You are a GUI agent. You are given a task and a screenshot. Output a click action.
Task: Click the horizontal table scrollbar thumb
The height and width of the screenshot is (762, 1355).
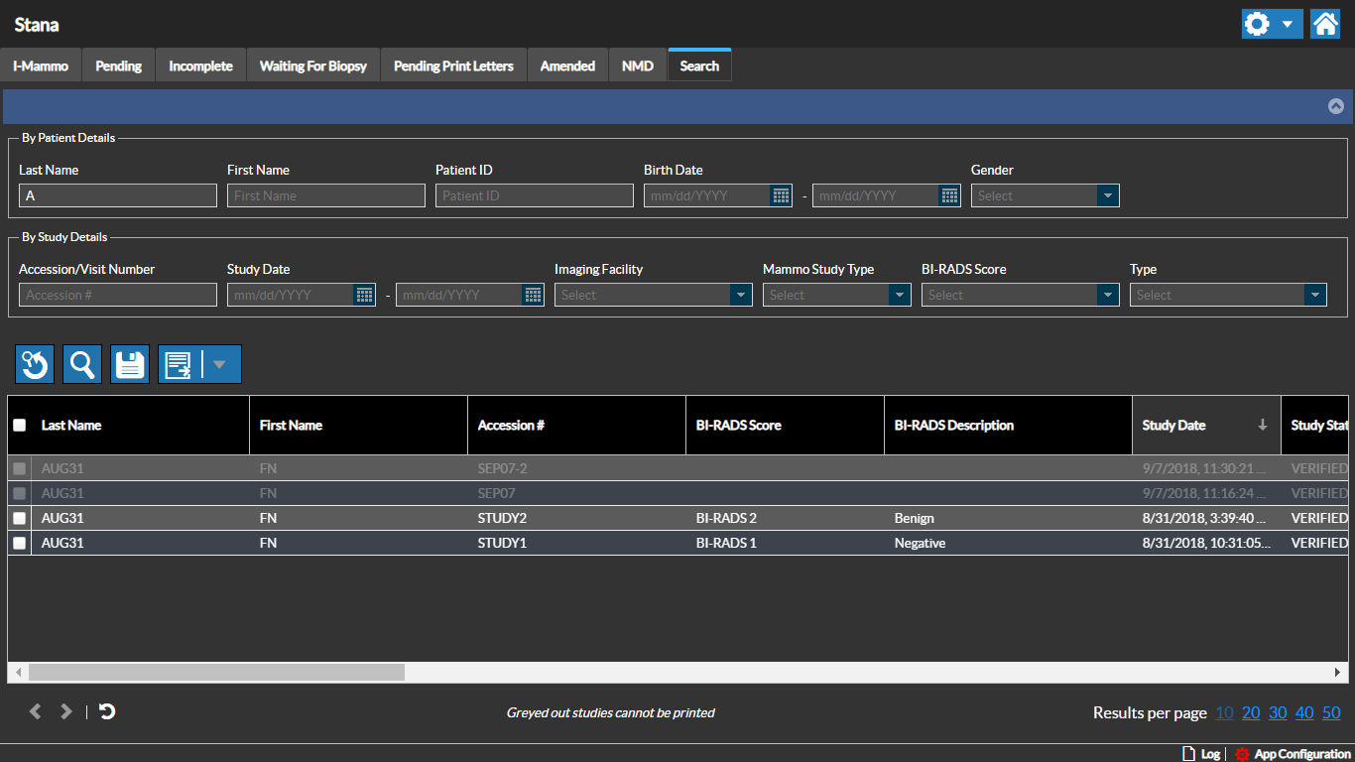[x=216, y=672]
